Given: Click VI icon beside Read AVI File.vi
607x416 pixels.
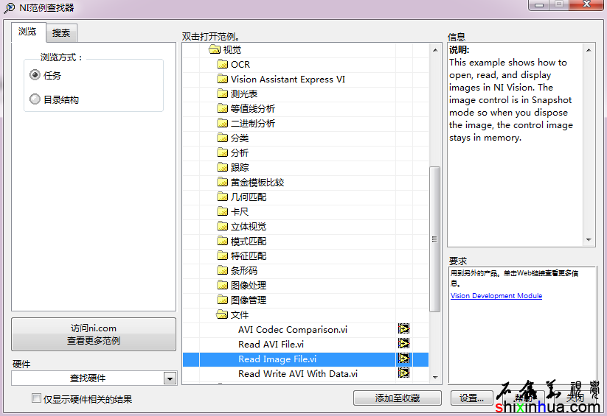Looking at the screenshot, I should click(403, 344).
